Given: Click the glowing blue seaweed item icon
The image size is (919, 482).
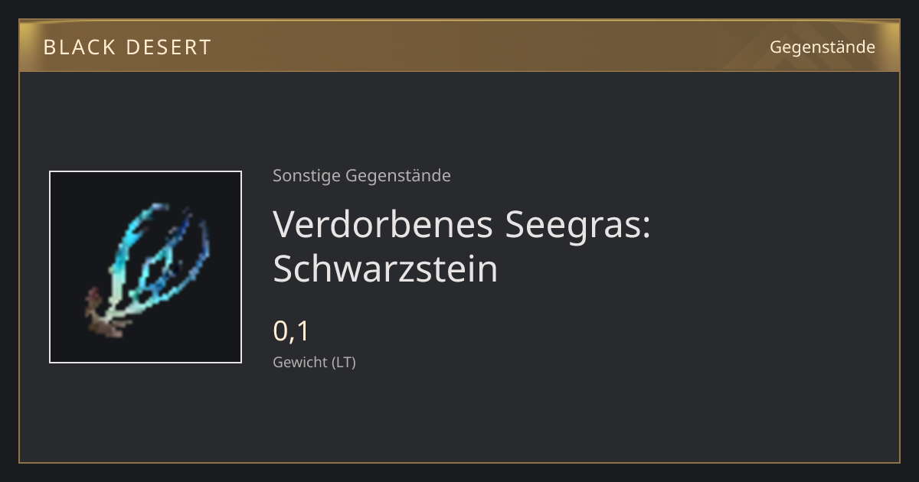Looking at the screenshot, I should [x=146, y=267].
